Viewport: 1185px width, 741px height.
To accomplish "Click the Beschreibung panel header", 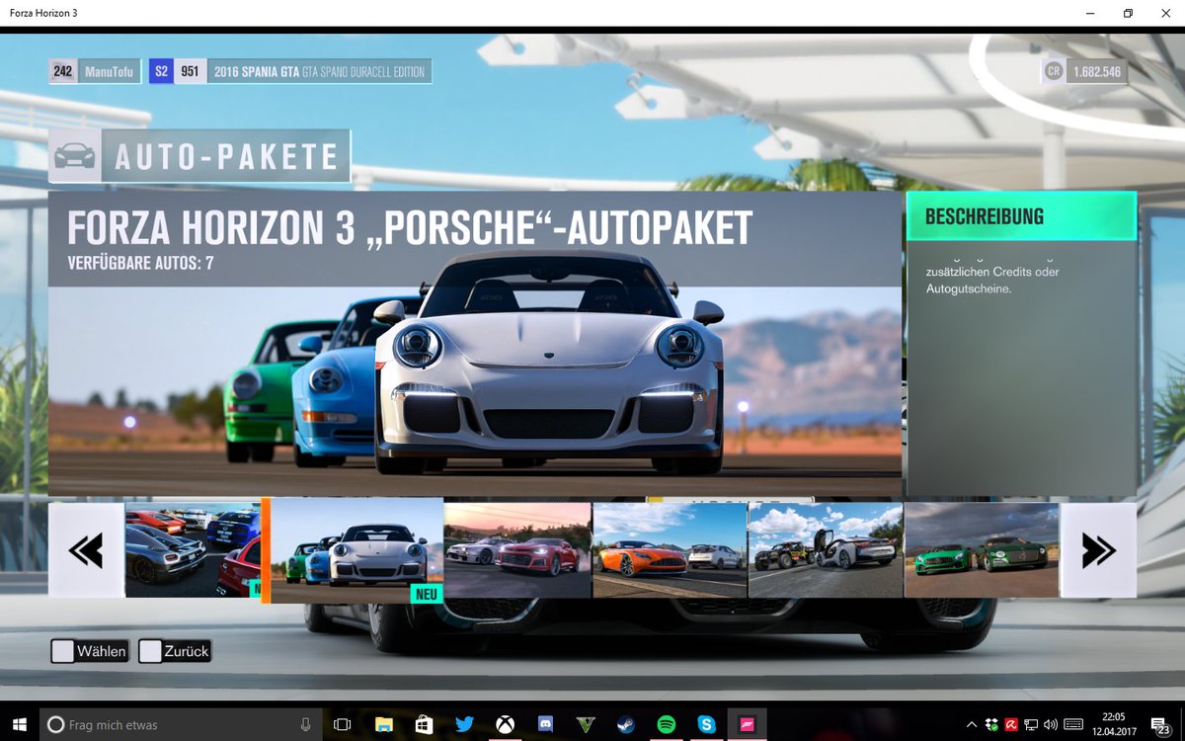I will [1021, 216].
